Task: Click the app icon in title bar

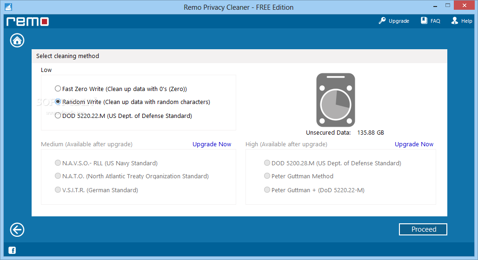Action: click(x=8, y=6)
